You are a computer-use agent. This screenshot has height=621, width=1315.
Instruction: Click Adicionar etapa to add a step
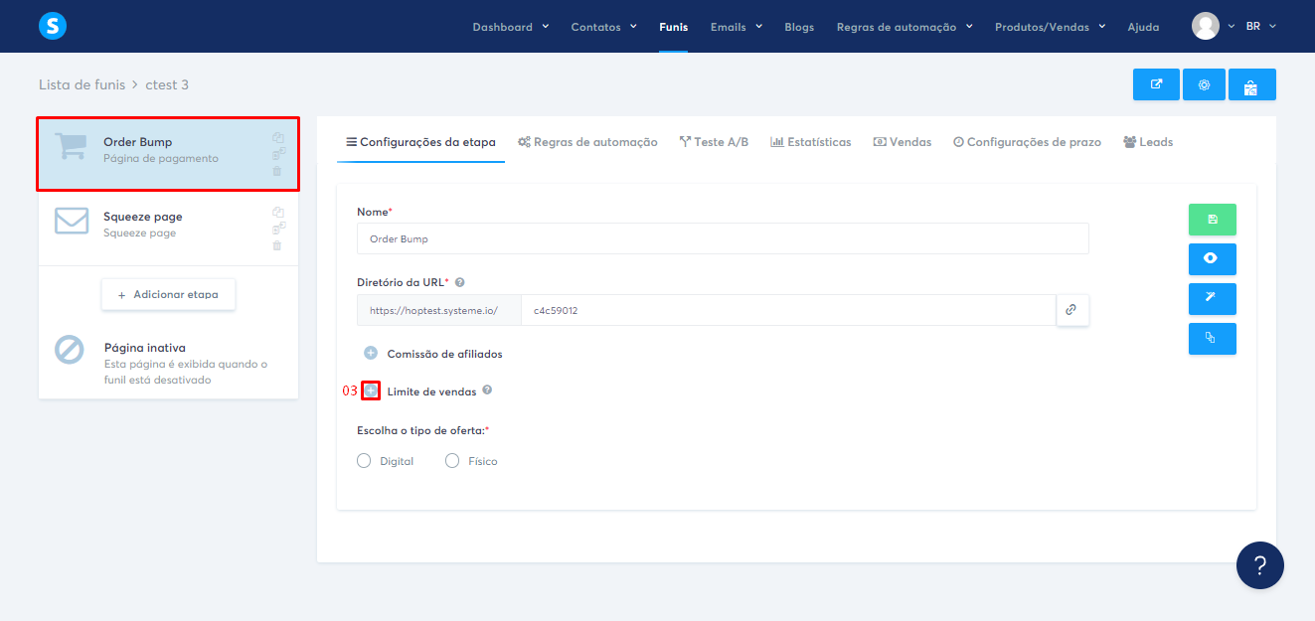pyautogui.click(x=168, y=294)
